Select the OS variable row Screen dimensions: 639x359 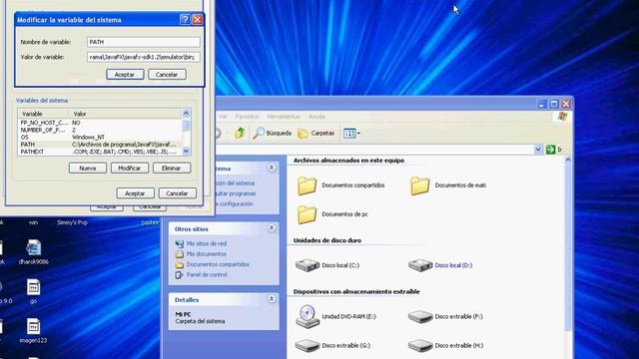coord(100,138)
